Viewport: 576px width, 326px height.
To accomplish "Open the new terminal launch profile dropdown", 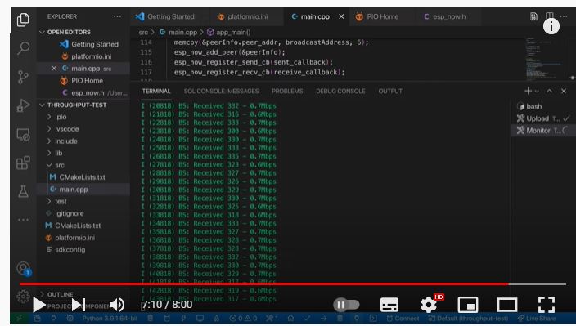I will tap(537, 91).
